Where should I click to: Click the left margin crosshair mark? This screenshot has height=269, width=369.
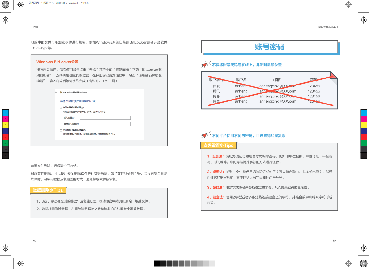[x=5, y=20]
